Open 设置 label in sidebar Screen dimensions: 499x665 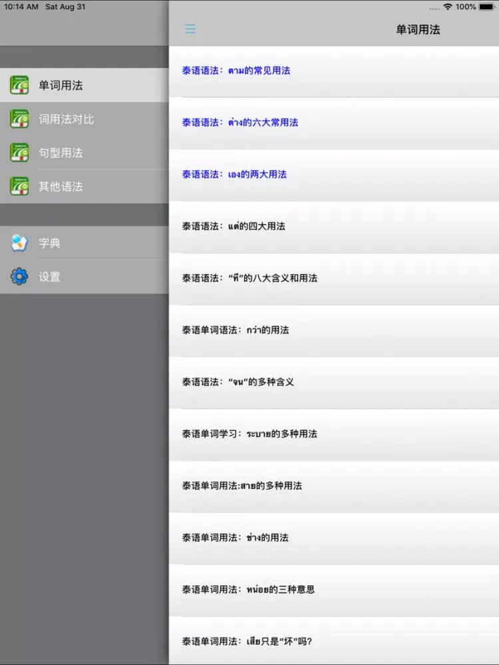click(x=50, y=277)
